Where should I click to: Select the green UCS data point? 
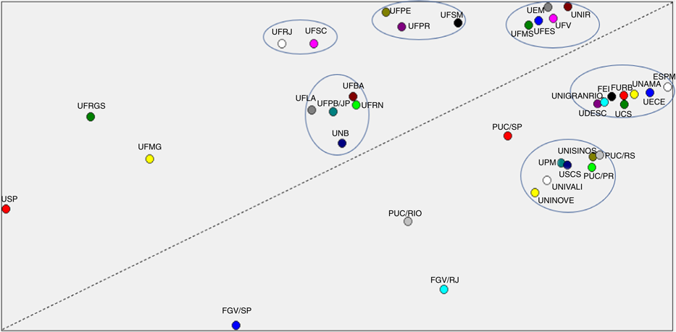(625, 104)
